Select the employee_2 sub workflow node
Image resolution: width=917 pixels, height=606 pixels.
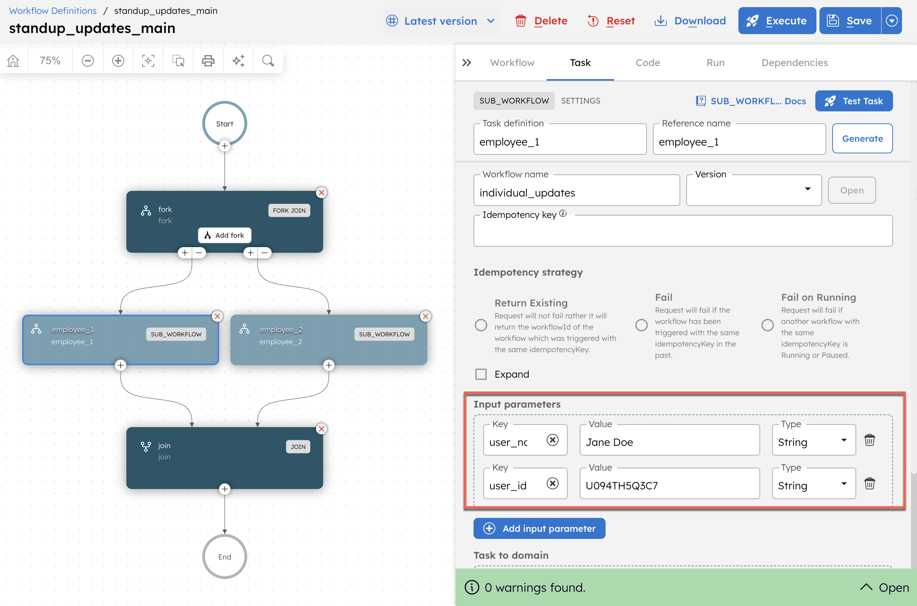(x=329, y=340)
